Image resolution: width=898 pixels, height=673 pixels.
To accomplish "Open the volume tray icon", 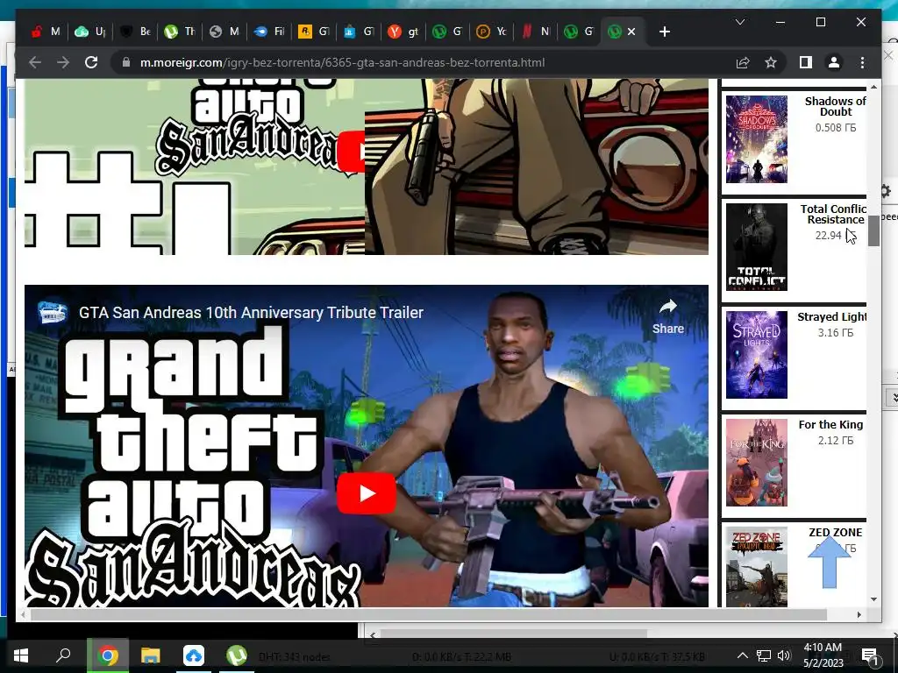I will (x=784, y=655).
